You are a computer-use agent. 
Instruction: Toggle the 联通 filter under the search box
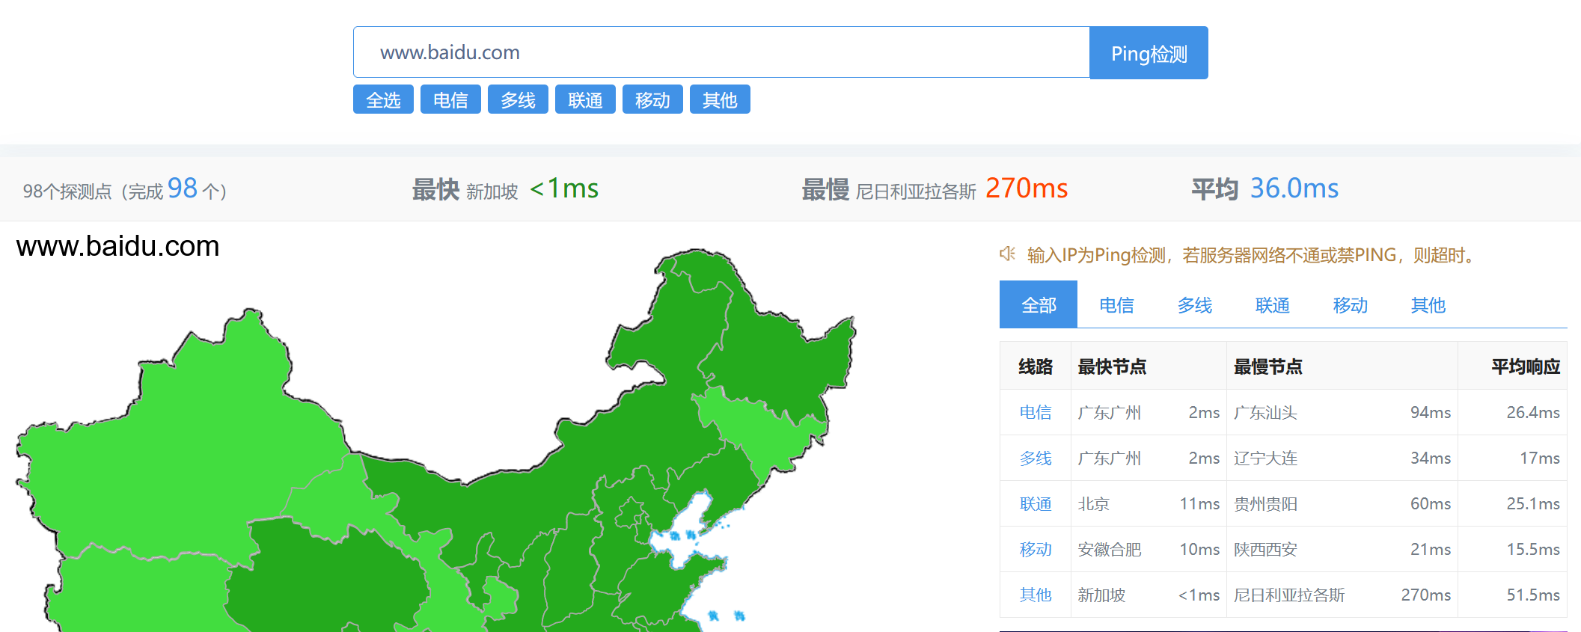[585, 99]
